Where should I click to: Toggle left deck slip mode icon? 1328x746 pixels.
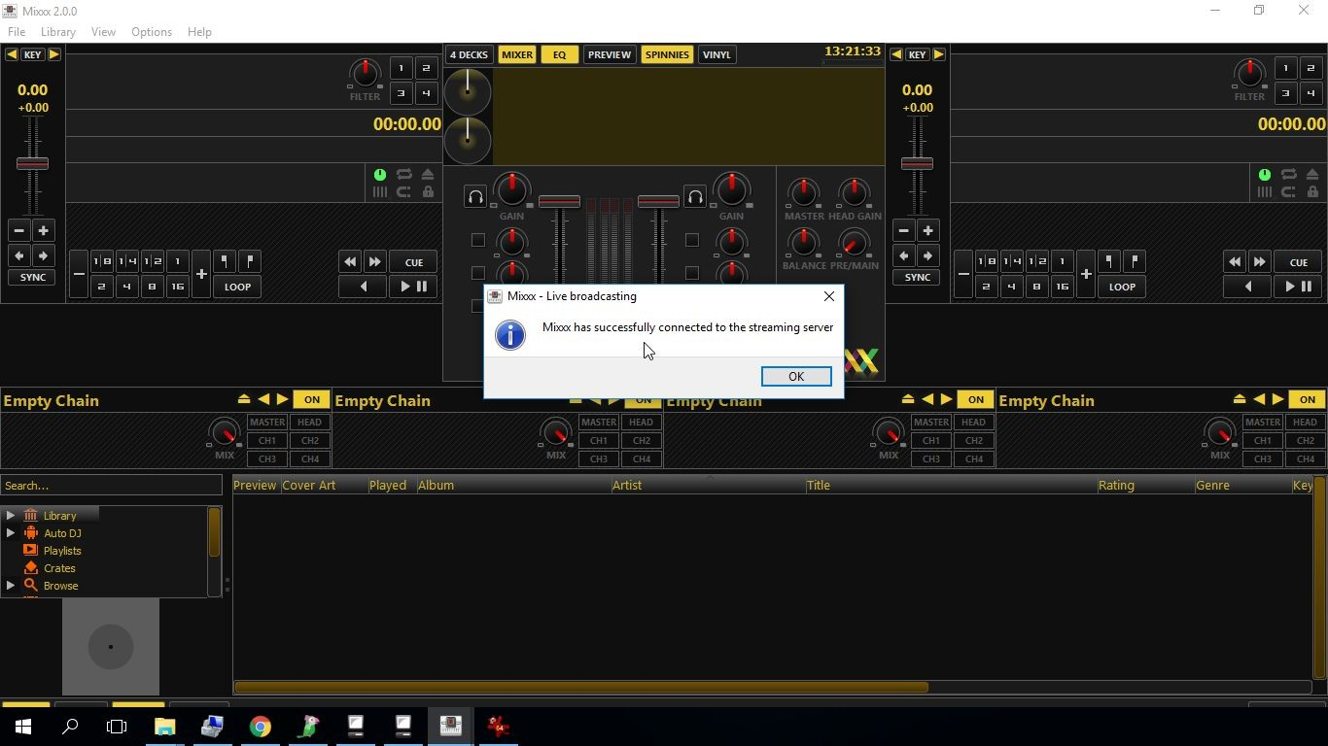403,192
